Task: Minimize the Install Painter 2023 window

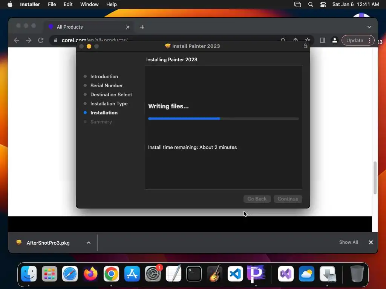Action: coord(89,46)
